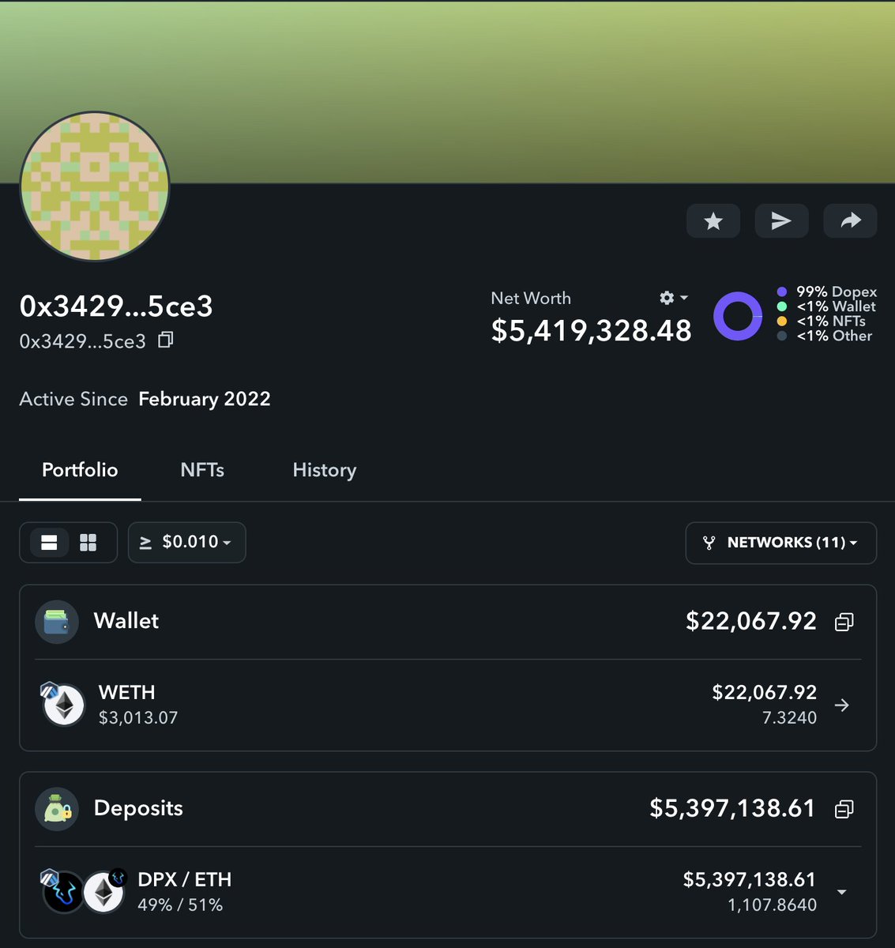Click the orange NFTs legend dot
This screenshot has height=948, width=895.
pyautogui.click(x=782, y=322)
